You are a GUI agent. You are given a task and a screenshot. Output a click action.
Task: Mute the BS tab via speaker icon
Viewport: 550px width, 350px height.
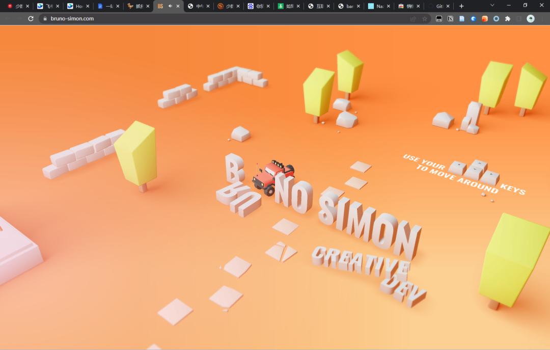(x=170, y=6)
